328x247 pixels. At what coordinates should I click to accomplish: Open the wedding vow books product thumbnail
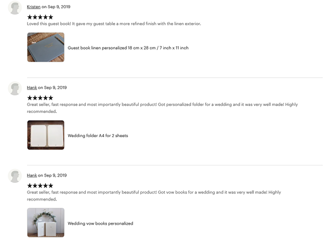46,222
